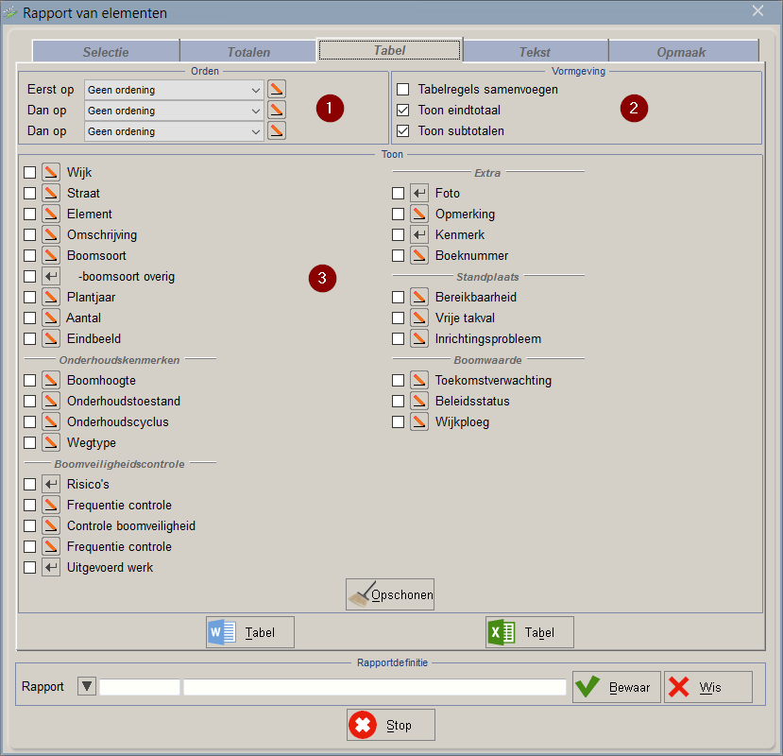Switch to the Selectie tab
The width and height of the screenshot is (783, 756).
(x=105, y=52)
